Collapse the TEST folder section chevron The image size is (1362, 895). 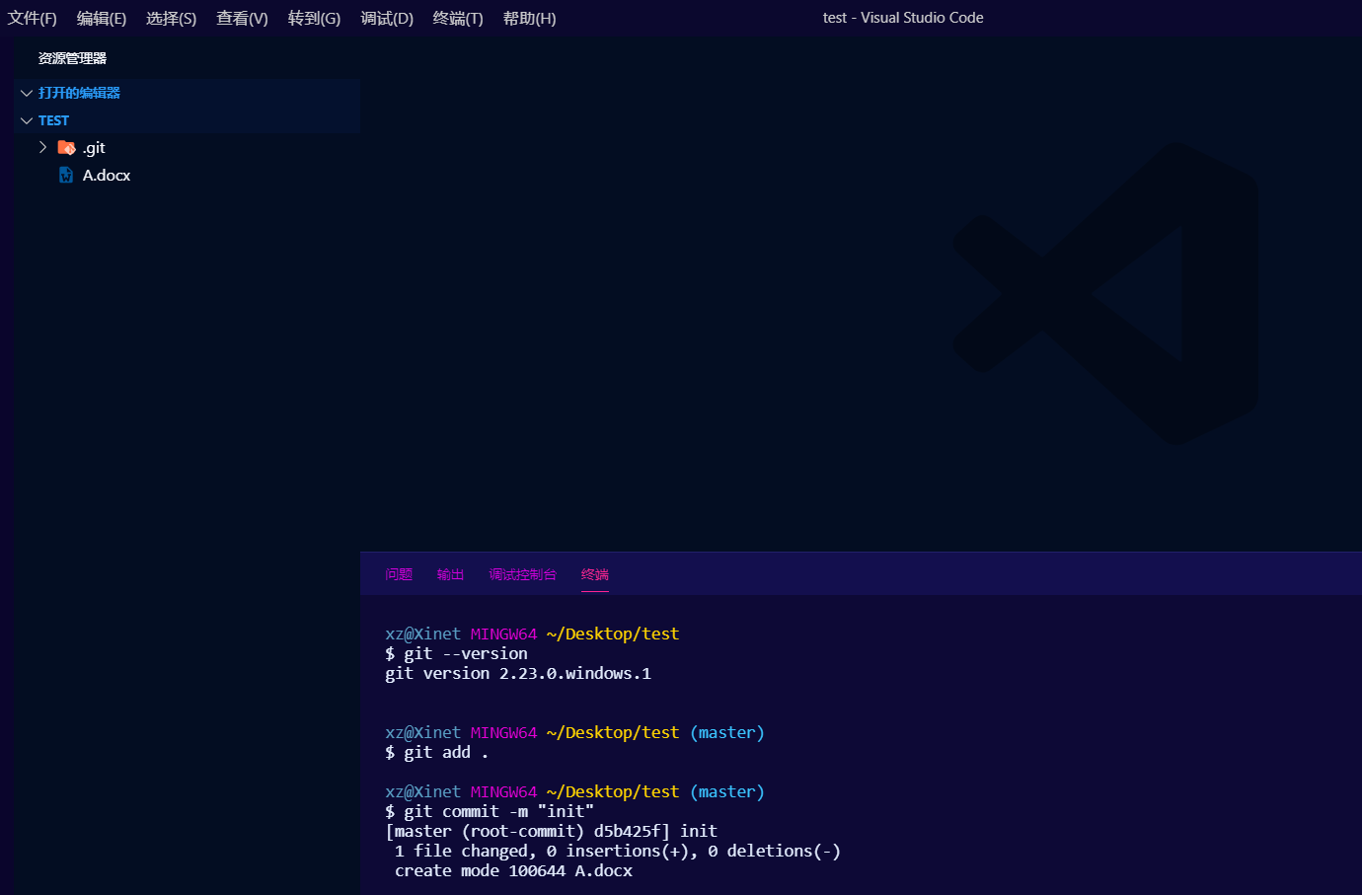tap(27, 120)
